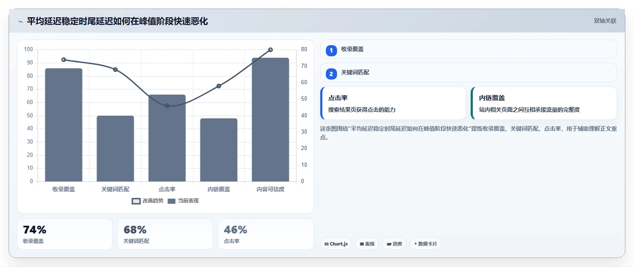
Task: Click the 内链覆盖 x-axis label
Action: (219, 189)
